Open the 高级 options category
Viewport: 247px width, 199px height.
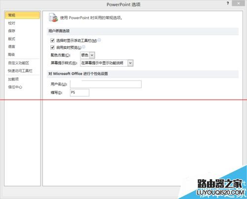pos(12,54)
